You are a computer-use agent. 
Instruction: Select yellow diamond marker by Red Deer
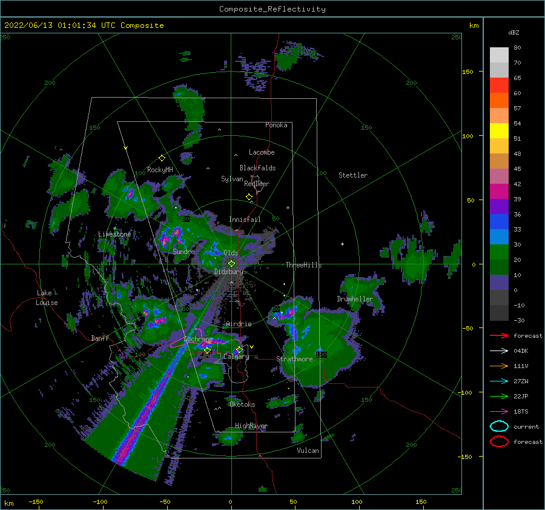tap(249, 197)
